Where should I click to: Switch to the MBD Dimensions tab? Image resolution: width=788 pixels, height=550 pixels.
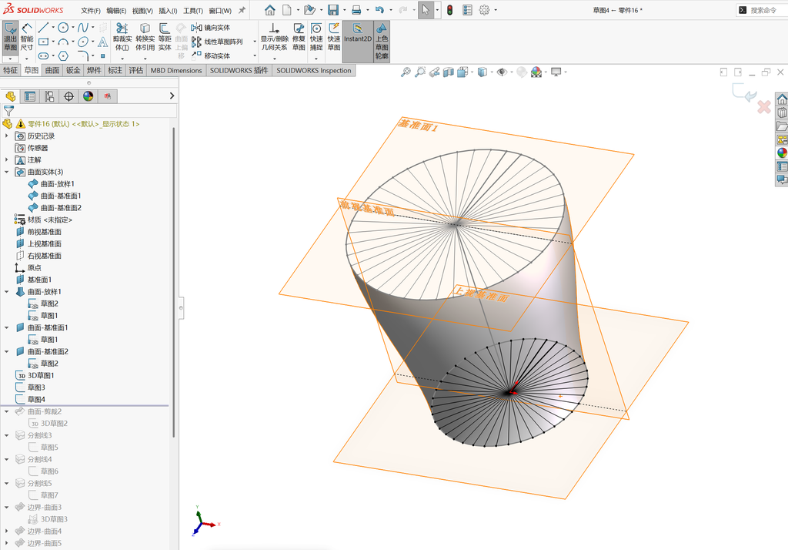point(176,70)
